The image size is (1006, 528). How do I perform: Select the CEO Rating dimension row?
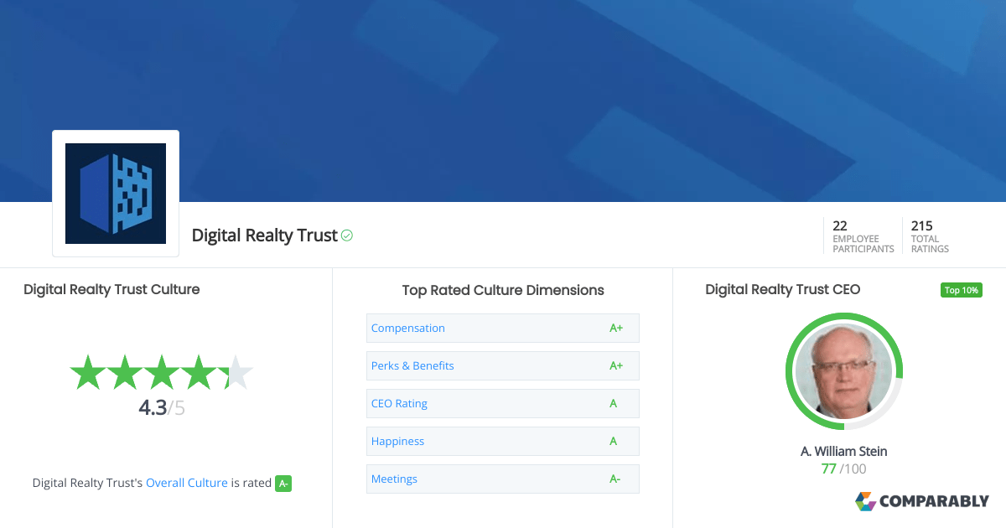[503, 403]
